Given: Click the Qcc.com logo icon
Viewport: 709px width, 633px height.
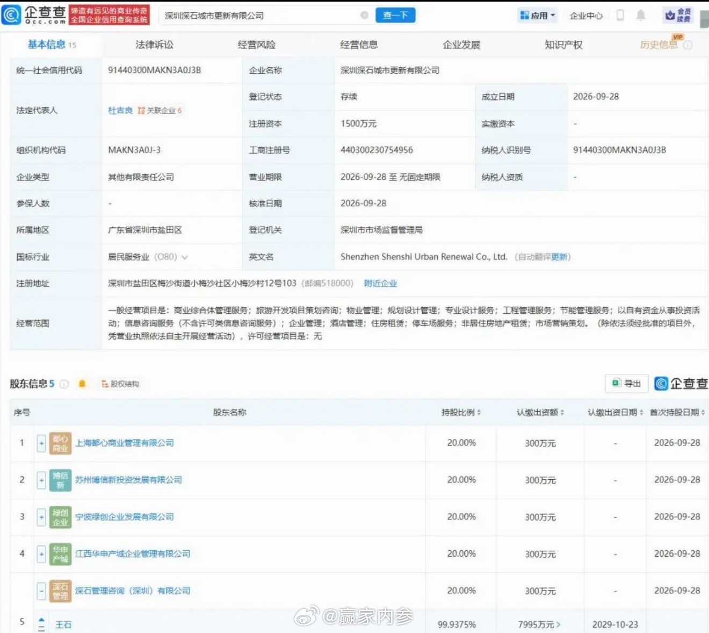Looking at the screenshot, I should (x=11, y=15).
